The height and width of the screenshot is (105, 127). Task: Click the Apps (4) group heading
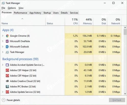8,30
